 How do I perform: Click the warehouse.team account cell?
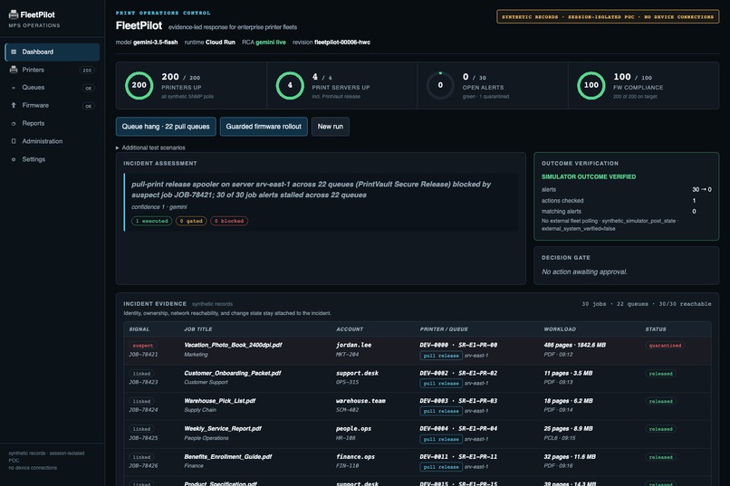(360, 401)
